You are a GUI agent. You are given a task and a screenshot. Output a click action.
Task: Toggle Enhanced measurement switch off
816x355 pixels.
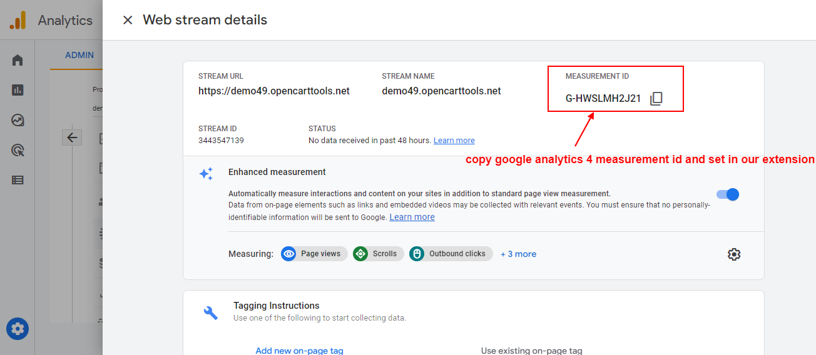coord(728,194)
